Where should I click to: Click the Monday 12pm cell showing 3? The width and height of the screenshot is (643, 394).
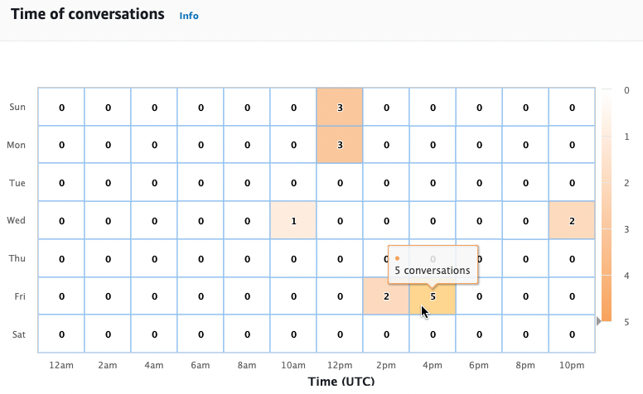pyautogui.click(x=340, y=145)
